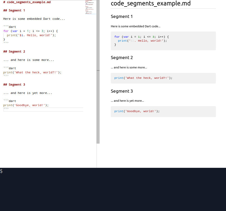Click the preview title 'code_segments_example.md'
226x211 pixels.
pos(151,3)
